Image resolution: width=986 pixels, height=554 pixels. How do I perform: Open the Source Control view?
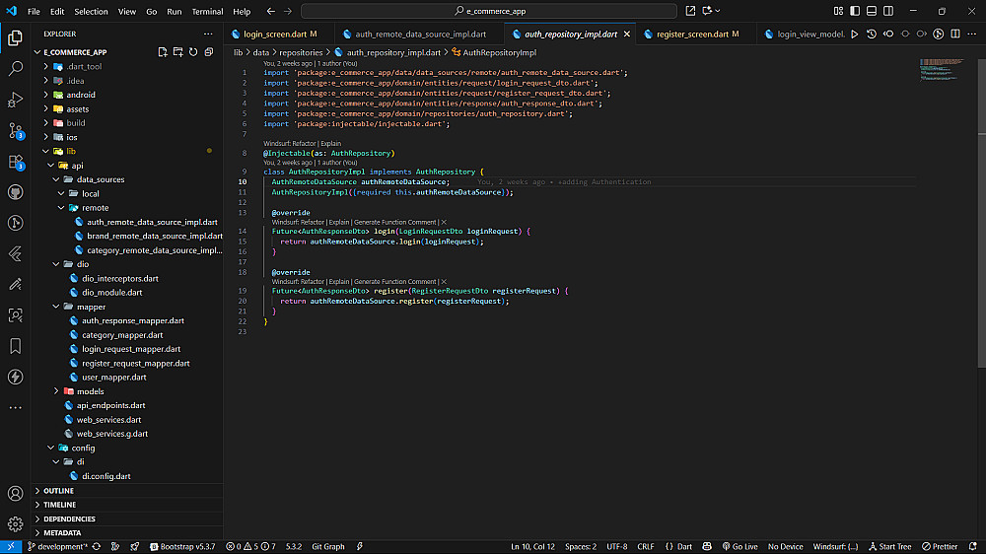click(x=15, y=130)
